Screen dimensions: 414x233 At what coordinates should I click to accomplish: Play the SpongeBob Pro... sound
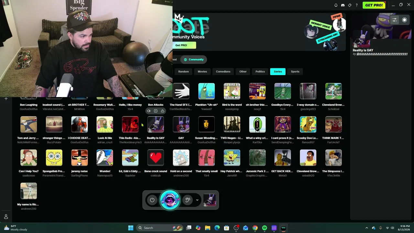point(54,158)
